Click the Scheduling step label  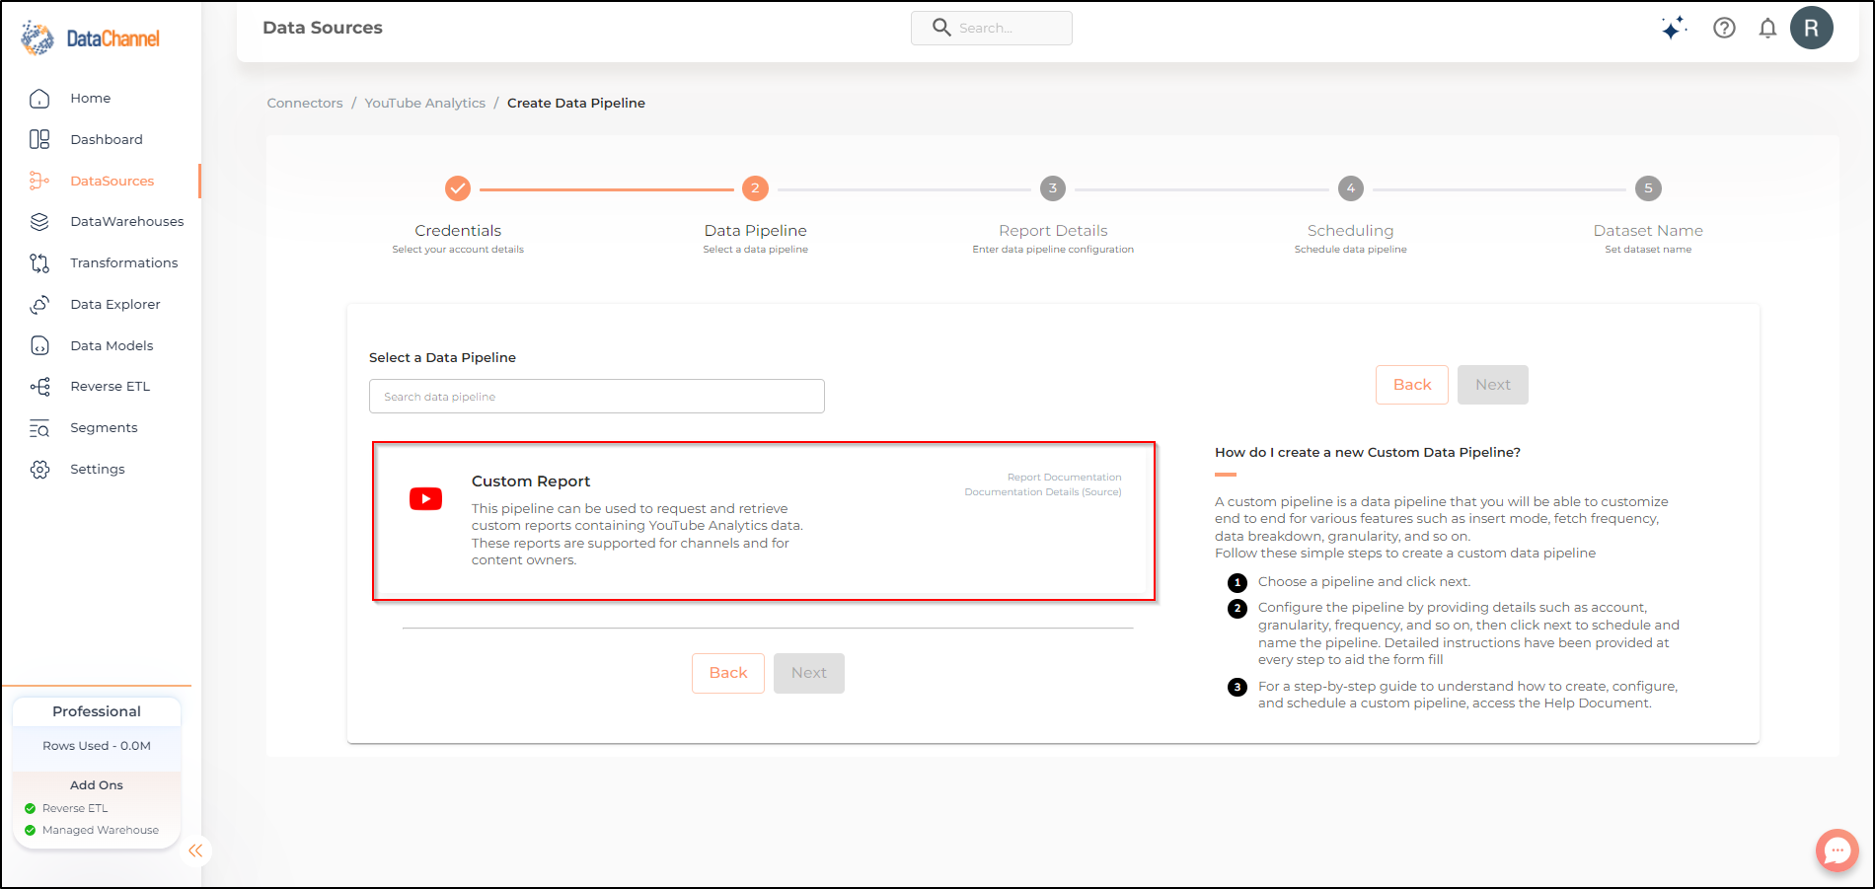click(1351, 231)
